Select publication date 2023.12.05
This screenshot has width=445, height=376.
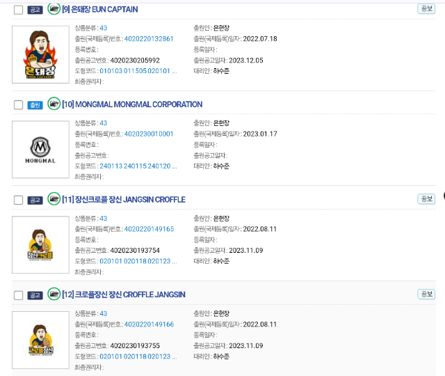click(246, 61)
